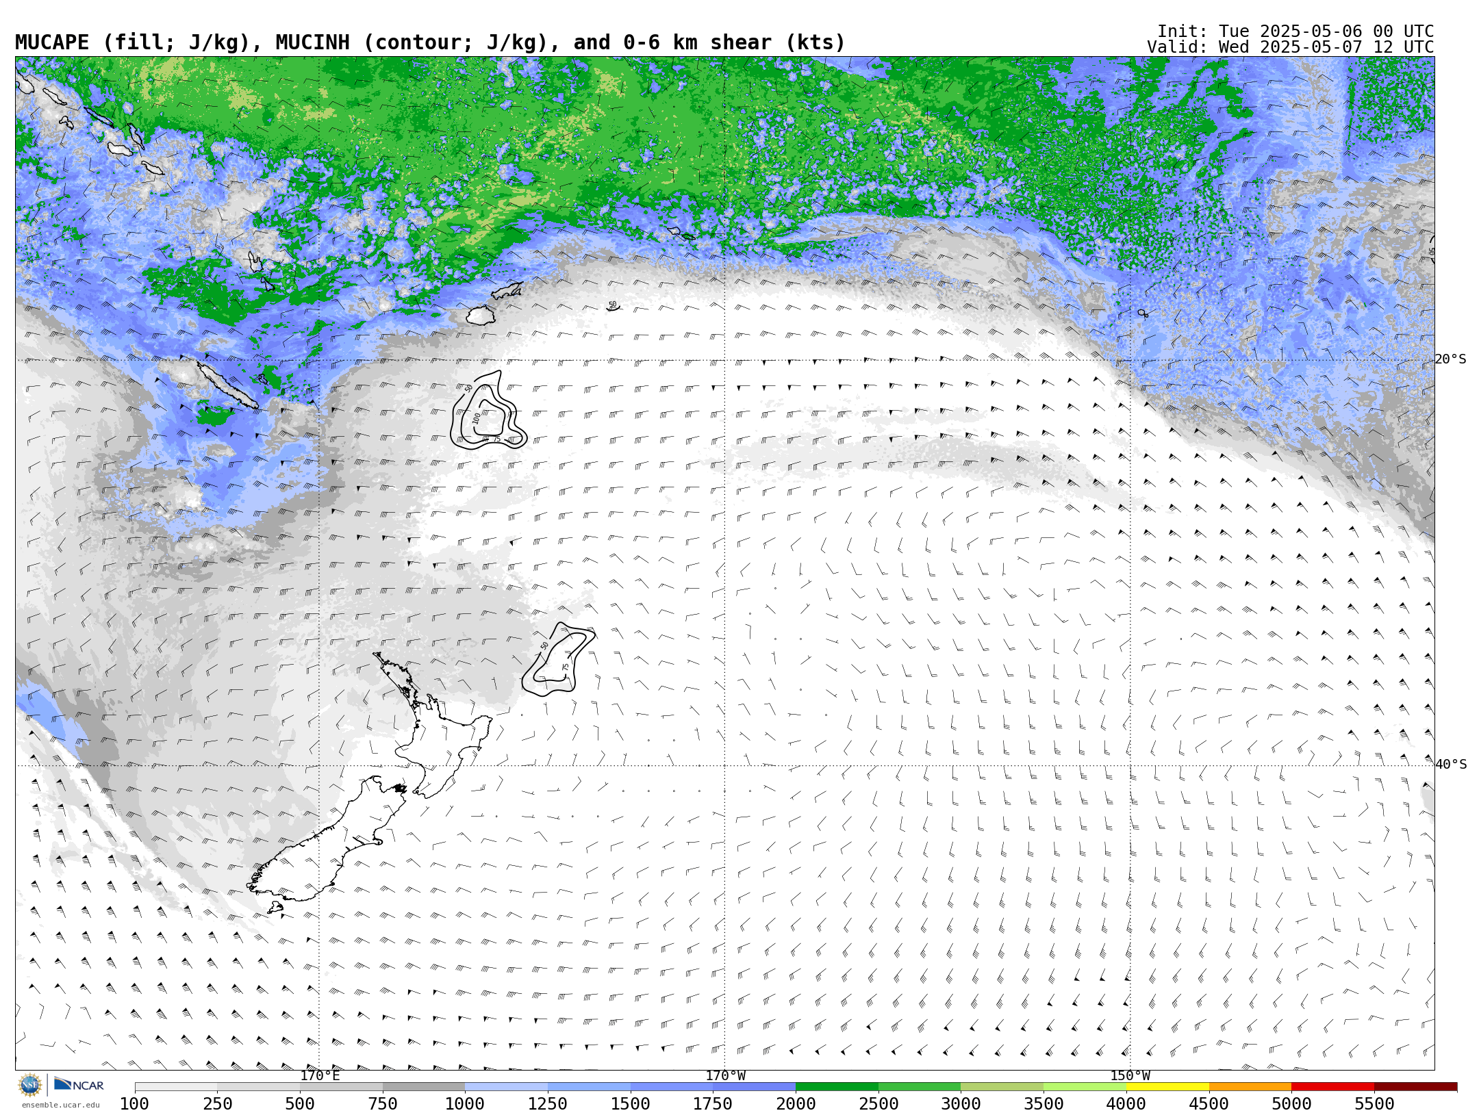Click the Fiji Viti Levu island outline
The image size is (1479, 1113).
pos(481,316)
